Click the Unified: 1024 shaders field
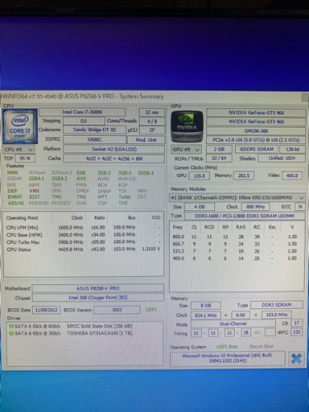Screen dimensions: 309x412 pyautogui.click(x=282, y=159)
